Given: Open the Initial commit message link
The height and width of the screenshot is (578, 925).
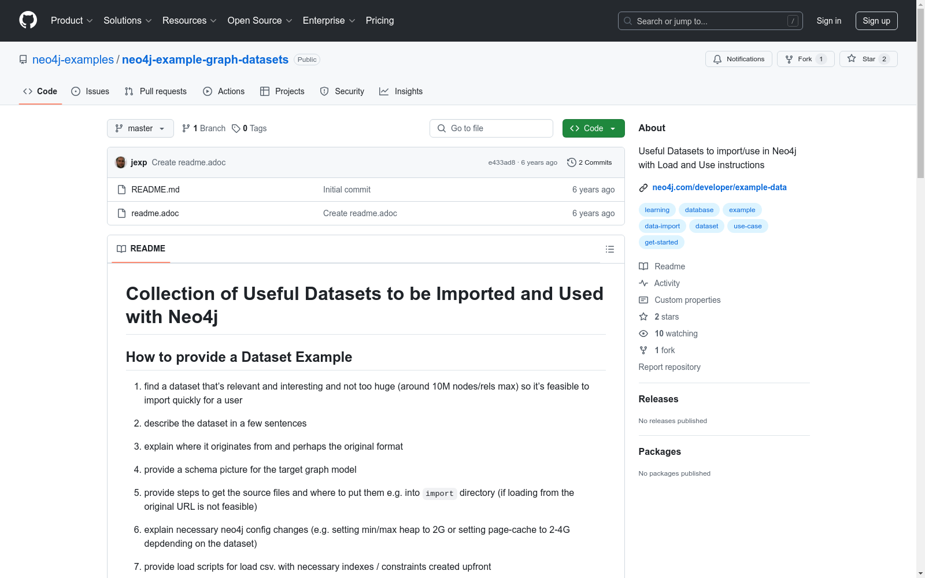Looking at the screenshot, I should click(x=347, y=190).
